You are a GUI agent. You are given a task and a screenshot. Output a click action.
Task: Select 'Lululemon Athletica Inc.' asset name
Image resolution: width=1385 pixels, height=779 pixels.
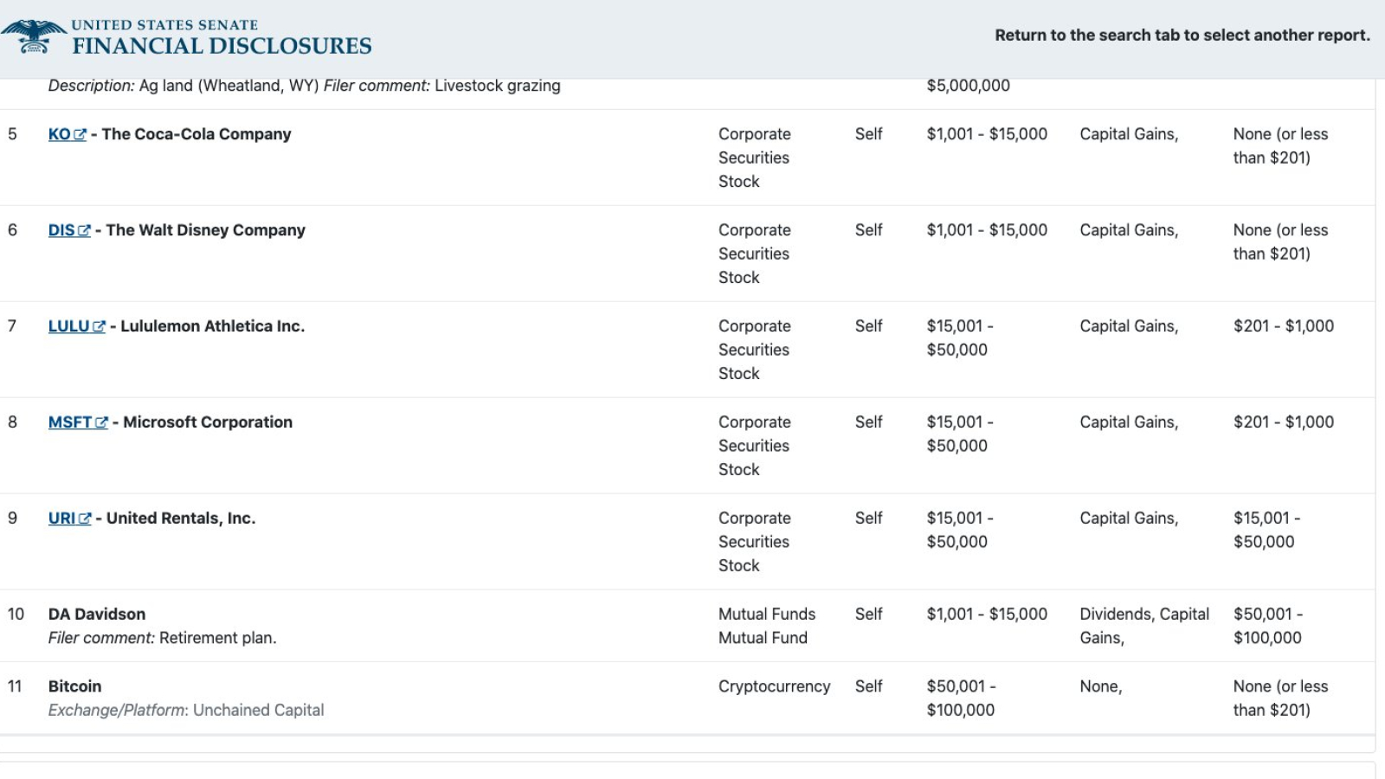213,326
